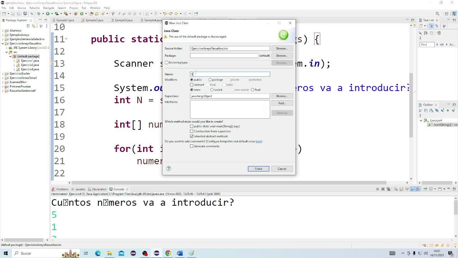This screenshot has width=458, height=258.
Task: Click the Search magnifier icon at top right
Action: 437,14
